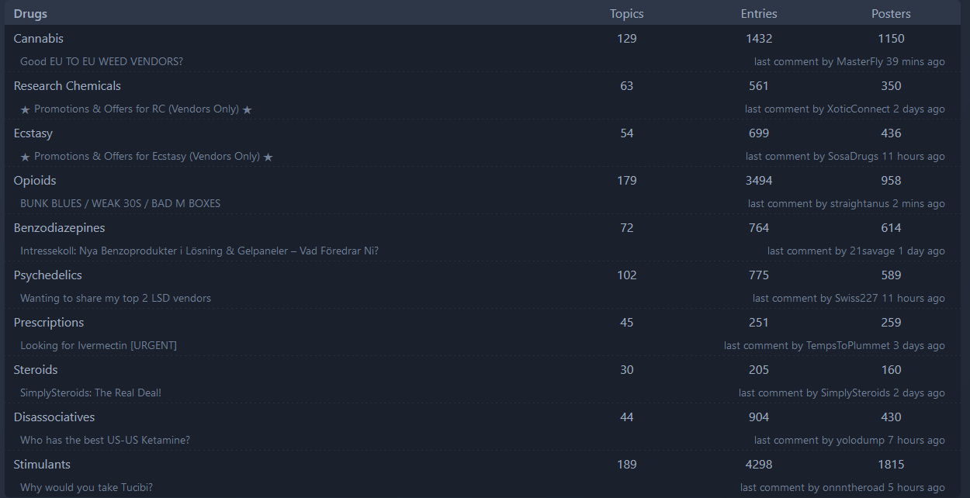The width and height of the screenshot is (970, 498).
Task: Click the Topics column header
Action: [x=626, y=14]
